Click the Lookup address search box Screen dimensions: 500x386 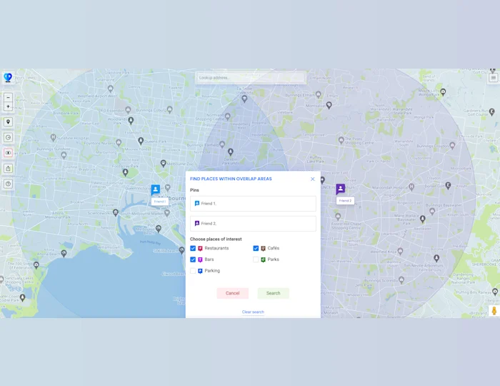[251, 77]
